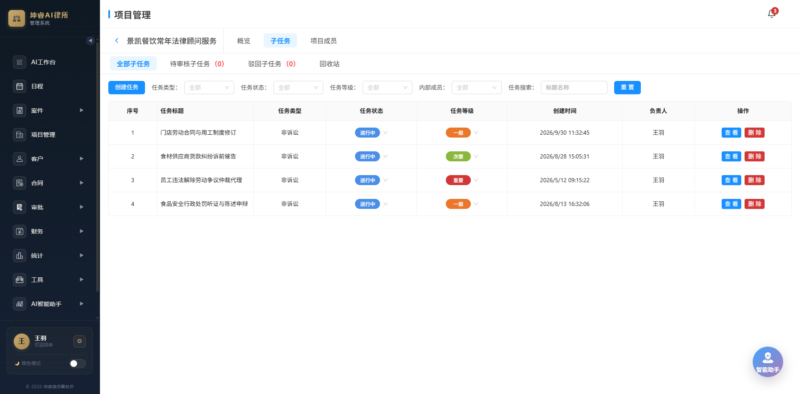Screen dimensions: 800x394
Task: Expand the 财务 submenu arrow
Action: click(82, 231)
